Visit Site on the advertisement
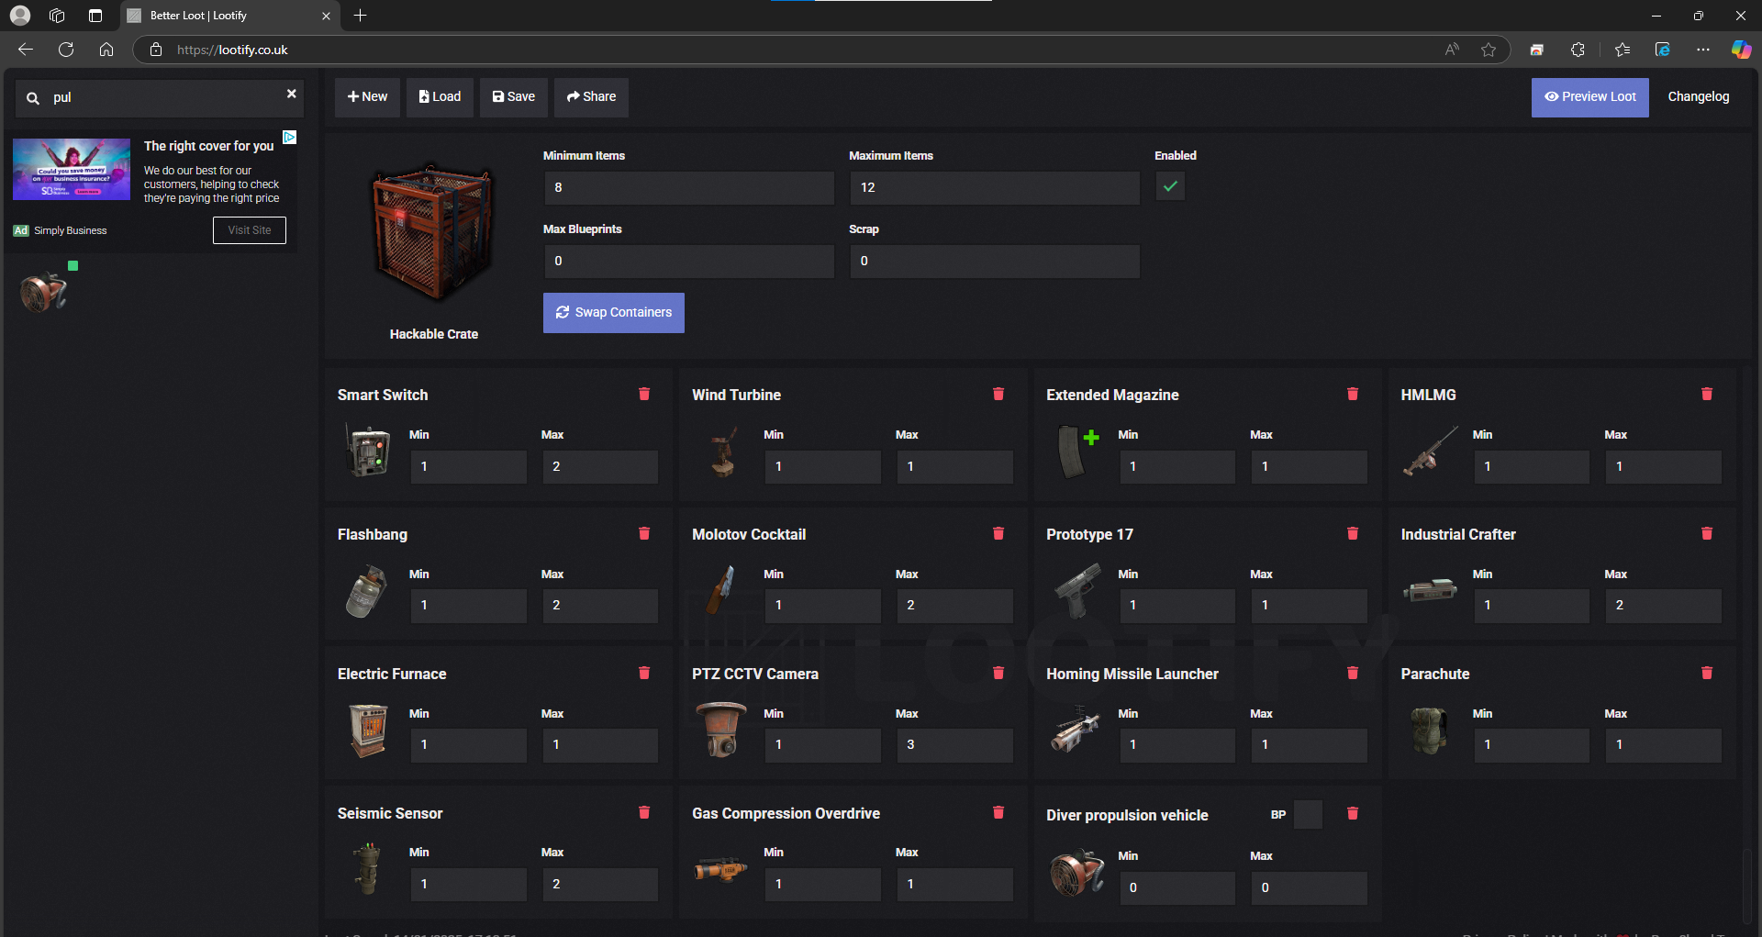Image resolution: width=1762 pixels, height=937 pixels. click(x=250, y=230)
